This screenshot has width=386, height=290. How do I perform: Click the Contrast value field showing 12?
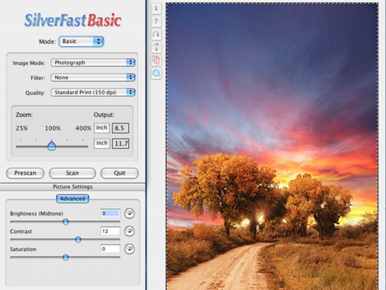pyautogui.click(x=110, y=231)
